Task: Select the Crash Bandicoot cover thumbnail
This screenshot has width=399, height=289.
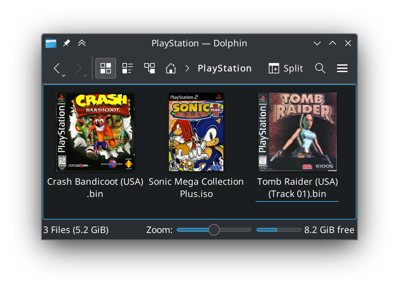Action: point(95,132)
